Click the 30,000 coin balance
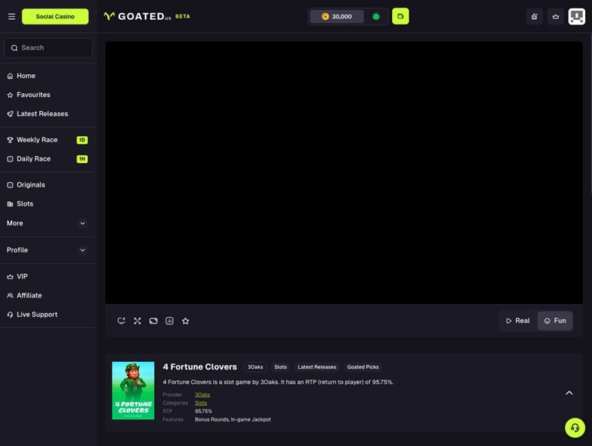The height and width of the screenshot is (446, 592). pyautogui.click(x=337, y=17)
